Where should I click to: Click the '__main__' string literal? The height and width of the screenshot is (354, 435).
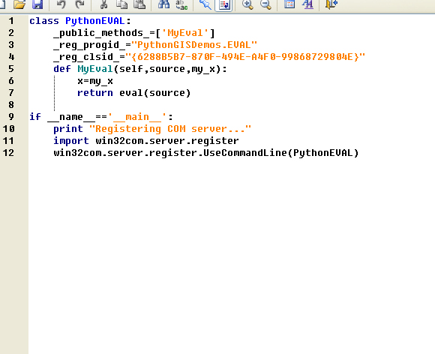(137, 117)
